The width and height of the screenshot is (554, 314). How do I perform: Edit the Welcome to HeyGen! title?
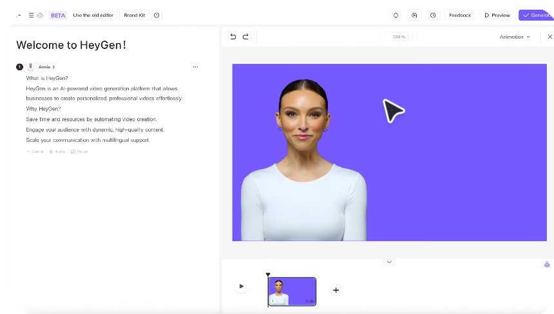coord(71,45)
